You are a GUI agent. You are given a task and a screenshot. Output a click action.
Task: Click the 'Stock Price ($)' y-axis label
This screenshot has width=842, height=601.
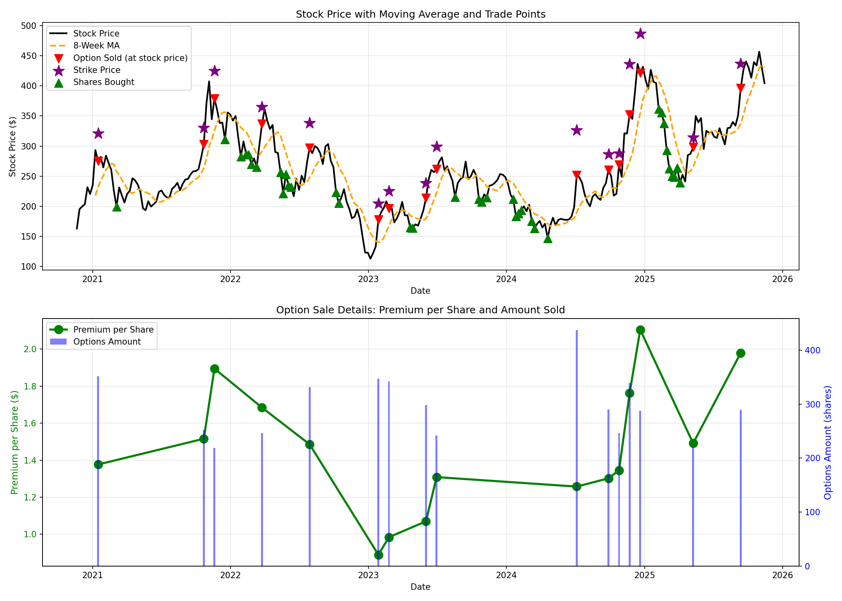click(x=12, y=147)
